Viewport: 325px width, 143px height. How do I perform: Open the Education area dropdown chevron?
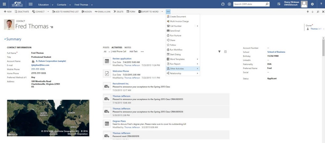click(x=52, y=5)
